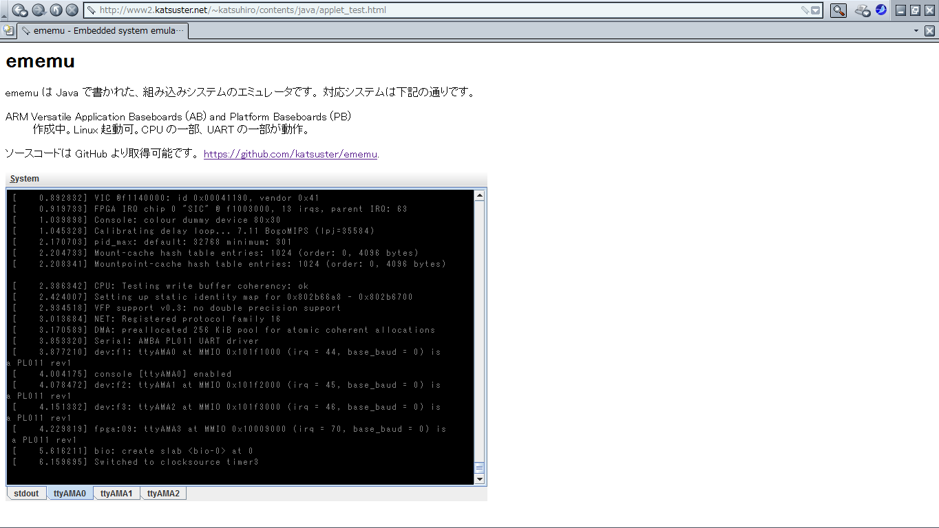Click the console scrollbar up arrow
939x528 pixels.
479,196
